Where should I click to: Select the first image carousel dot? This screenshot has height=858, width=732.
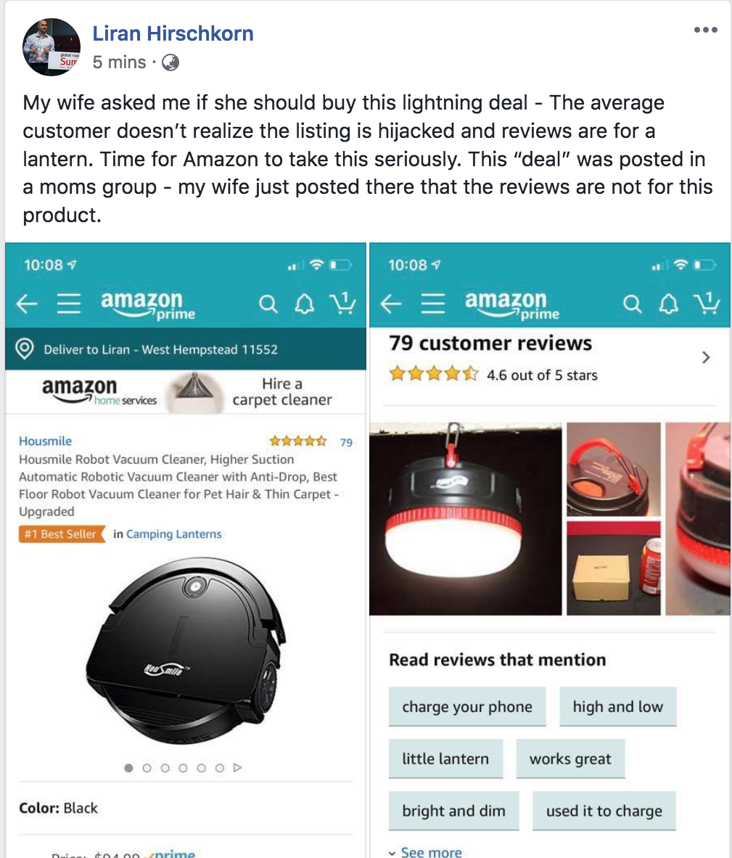pyautogui.click(x=128, y=768)
